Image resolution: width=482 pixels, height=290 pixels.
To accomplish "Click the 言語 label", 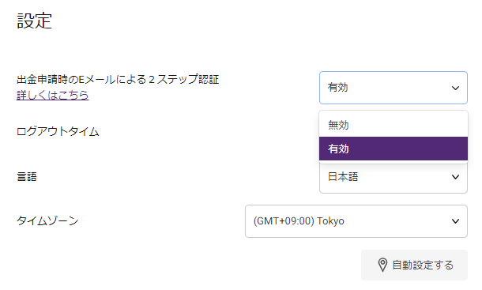I will pos(27,177).
